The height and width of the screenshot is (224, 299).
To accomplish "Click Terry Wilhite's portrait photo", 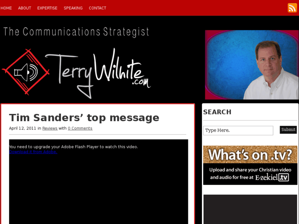I will [x=252, y=65].
